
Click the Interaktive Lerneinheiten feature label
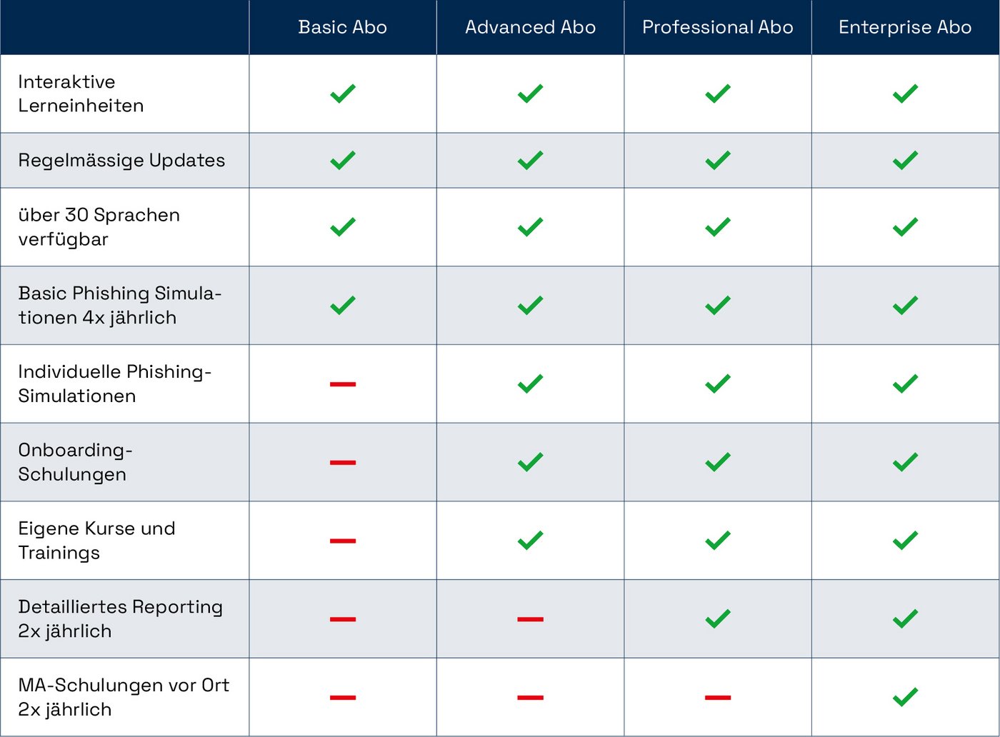tap(81, 94)
